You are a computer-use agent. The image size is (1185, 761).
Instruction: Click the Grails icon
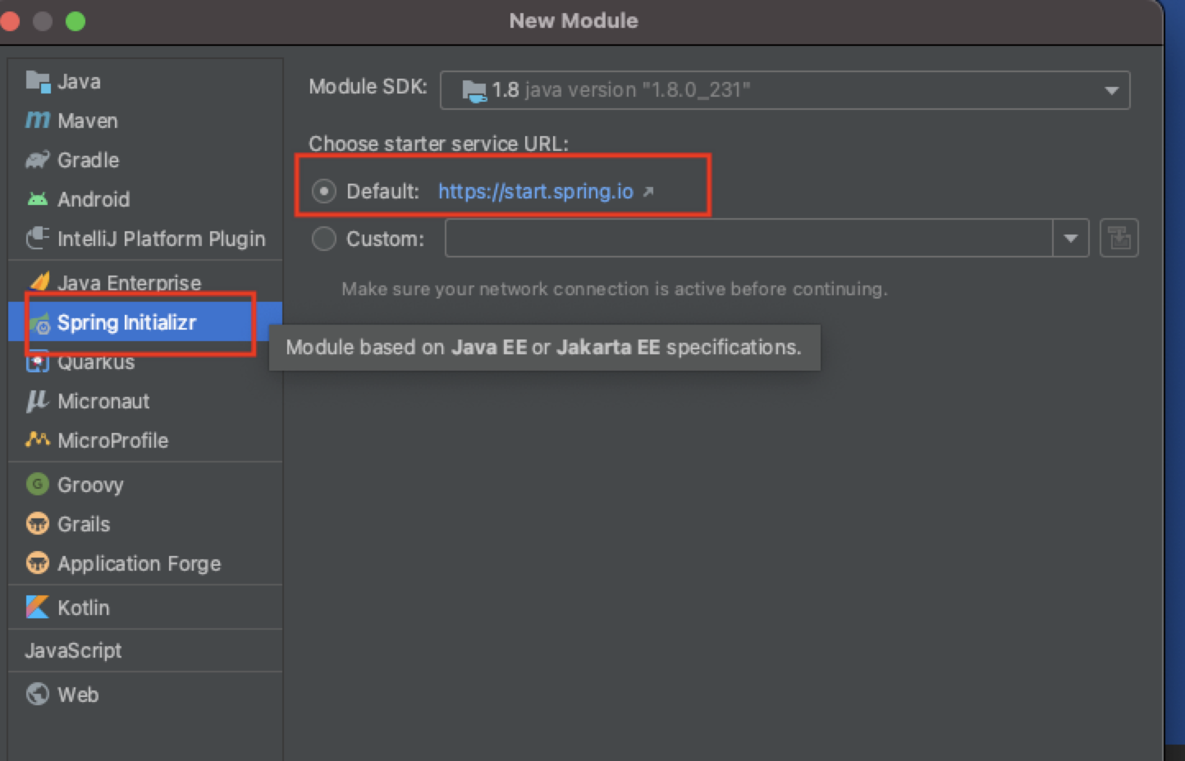[38, 524]
